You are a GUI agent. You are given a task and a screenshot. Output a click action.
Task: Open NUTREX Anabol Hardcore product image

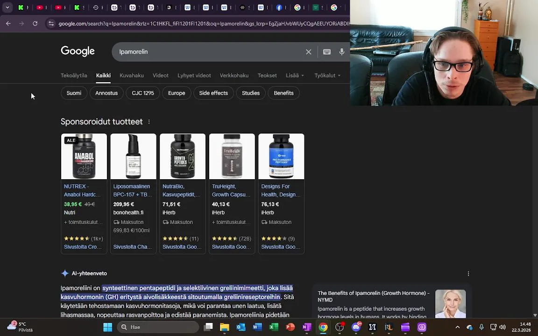(x=84, y=156)
